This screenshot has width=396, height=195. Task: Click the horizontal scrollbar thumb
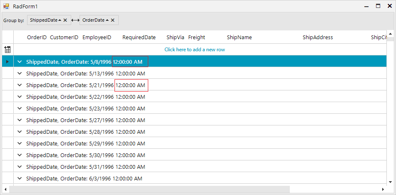149,189
